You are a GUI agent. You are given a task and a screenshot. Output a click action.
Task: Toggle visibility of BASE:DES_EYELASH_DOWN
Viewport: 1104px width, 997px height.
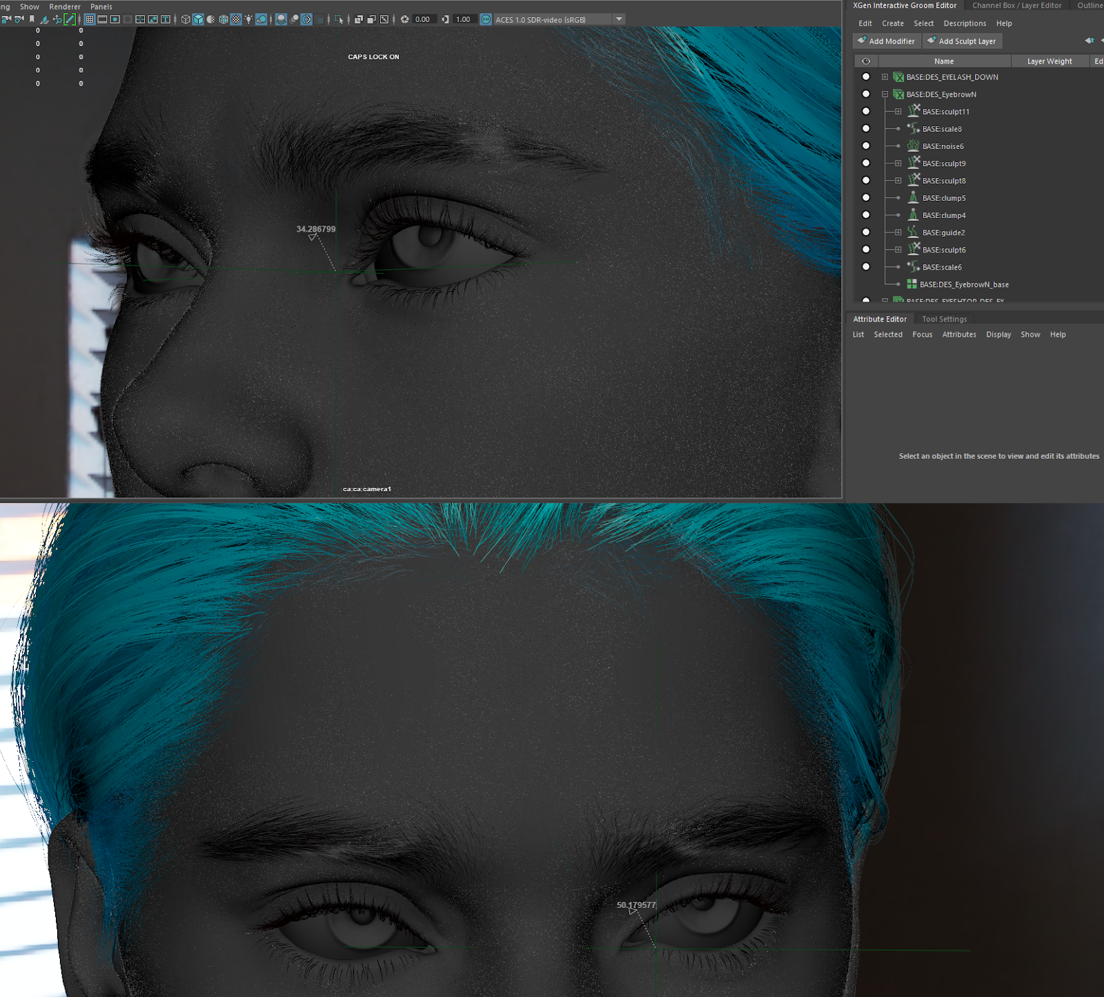pos(866,77)
